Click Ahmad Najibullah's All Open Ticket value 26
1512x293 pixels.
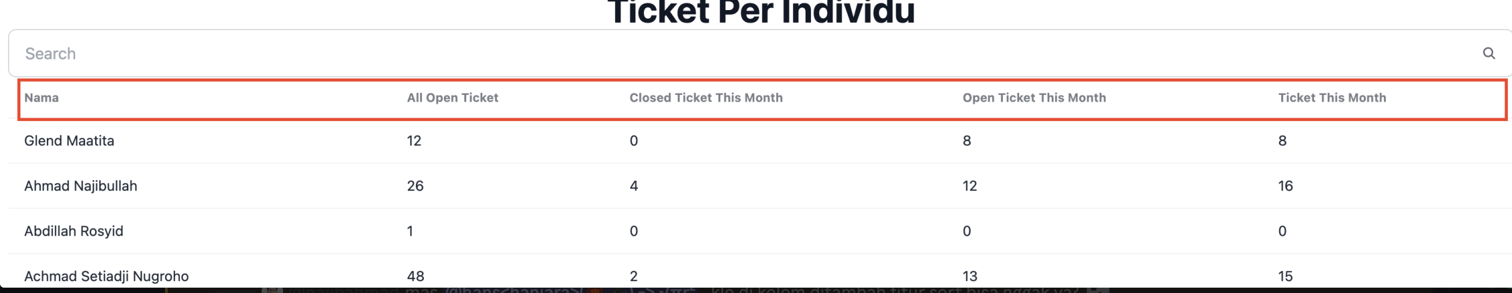tap(415, 186)
